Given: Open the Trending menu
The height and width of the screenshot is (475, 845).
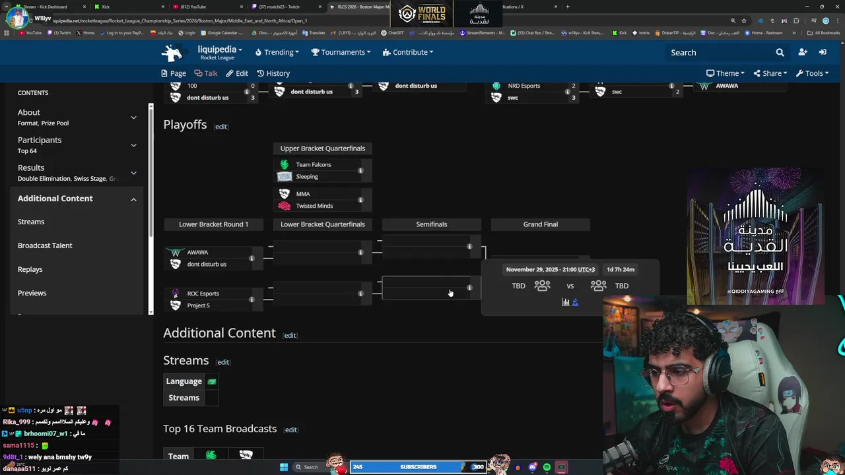Looking at the screenshot, I should (x=277, y=52).
